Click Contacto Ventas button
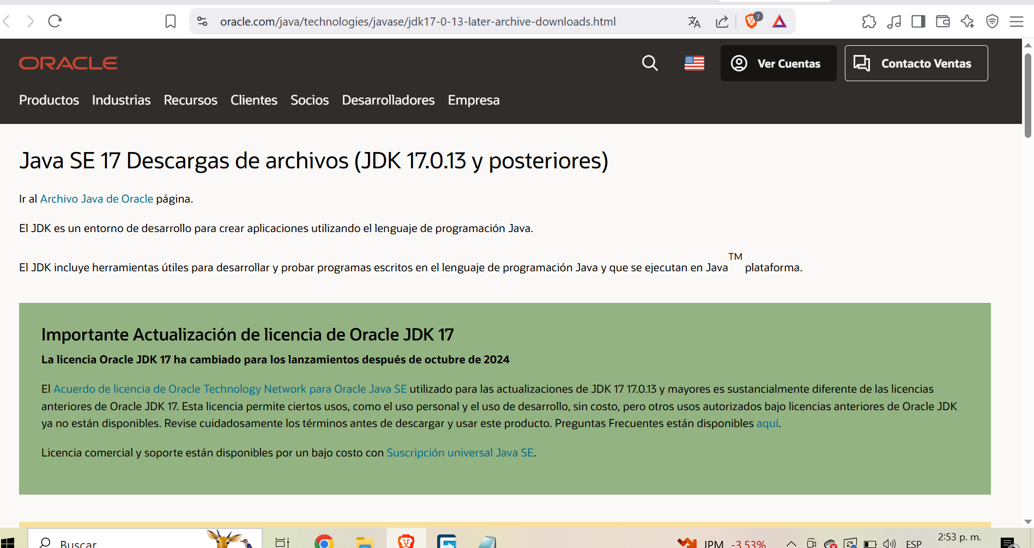The image size is (1034, 548). 916,63
